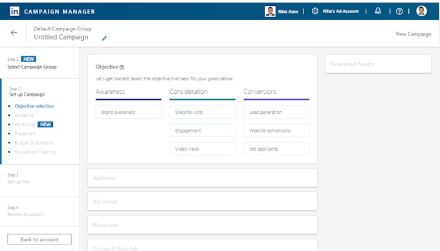Screen dimensions: 440x251
Task: Click the Consideration column heading
Action: [188, 91]
